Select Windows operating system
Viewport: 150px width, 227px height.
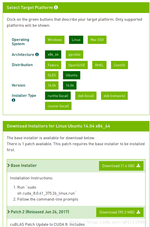[x=55, y=40]
